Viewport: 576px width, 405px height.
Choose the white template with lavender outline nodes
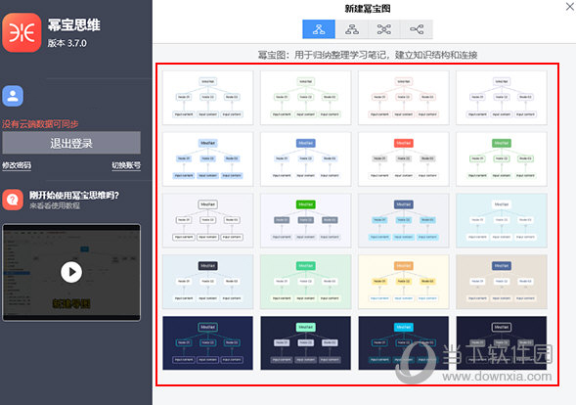(502, 98)
